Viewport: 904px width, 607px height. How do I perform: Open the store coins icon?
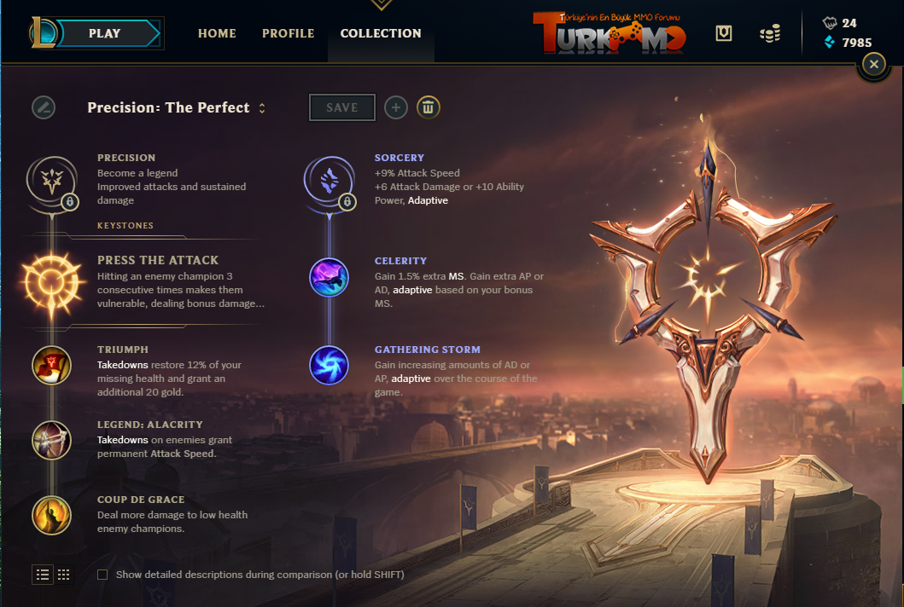pos(770,33)
